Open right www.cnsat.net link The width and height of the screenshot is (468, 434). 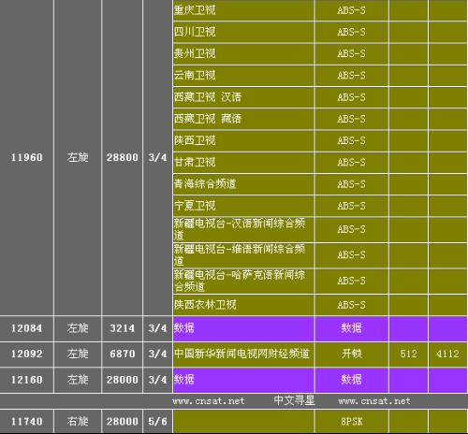(374, 401)
